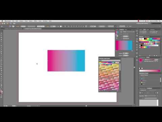Open the View menu
Image resolution: width=162 pixels, height=122 pixels.
tap(40, 21)
